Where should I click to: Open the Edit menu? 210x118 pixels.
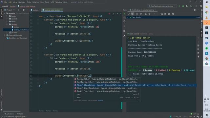[x=10, y=2]
